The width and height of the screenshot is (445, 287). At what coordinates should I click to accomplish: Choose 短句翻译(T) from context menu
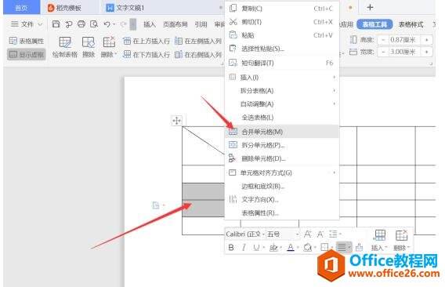pyautogui.click(x=282, y=63)
